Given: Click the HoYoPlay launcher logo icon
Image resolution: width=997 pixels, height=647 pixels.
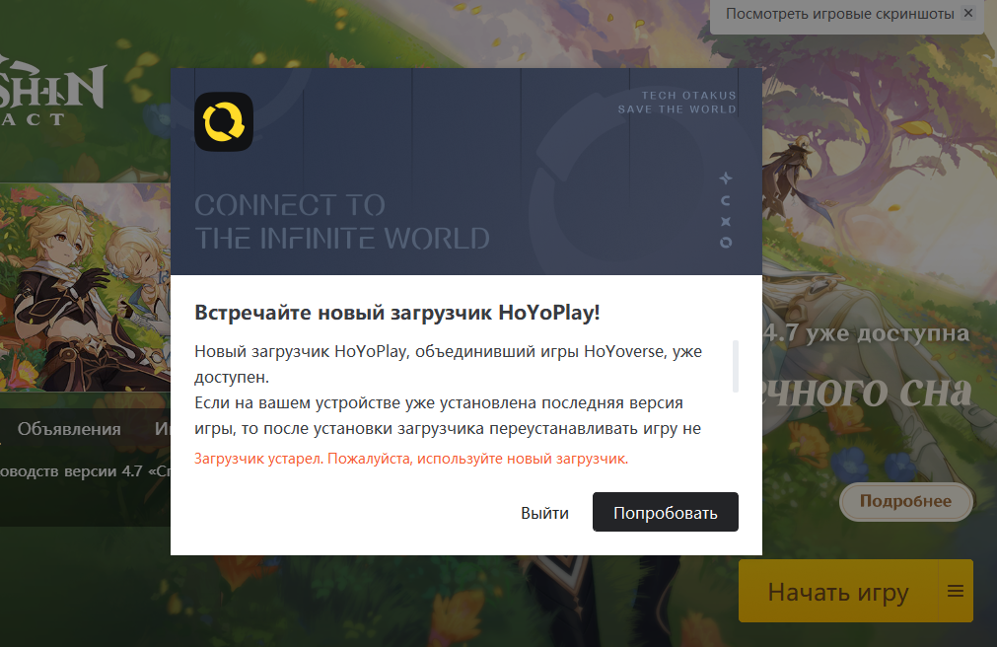Looking at the screenshot, I should 224,121.
